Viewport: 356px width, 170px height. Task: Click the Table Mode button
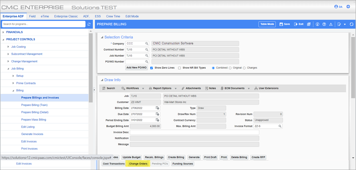[x=267, y=24]
